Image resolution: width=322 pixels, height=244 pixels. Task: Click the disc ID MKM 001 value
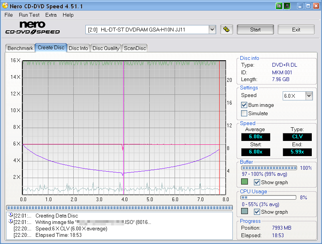[x=282, y=72]
